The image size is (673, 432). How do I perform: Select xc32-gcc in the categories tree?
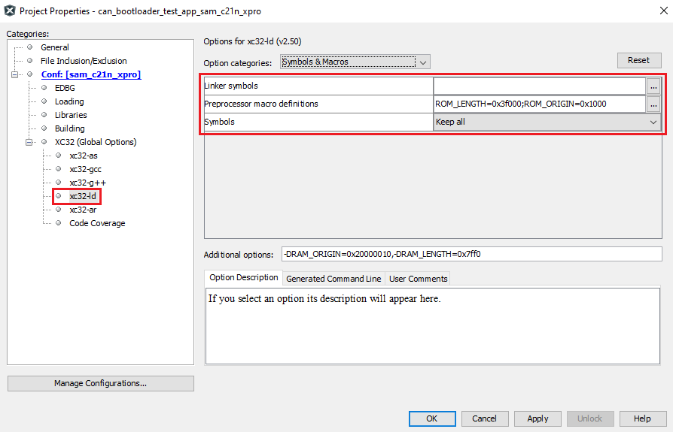click(85, 169)
